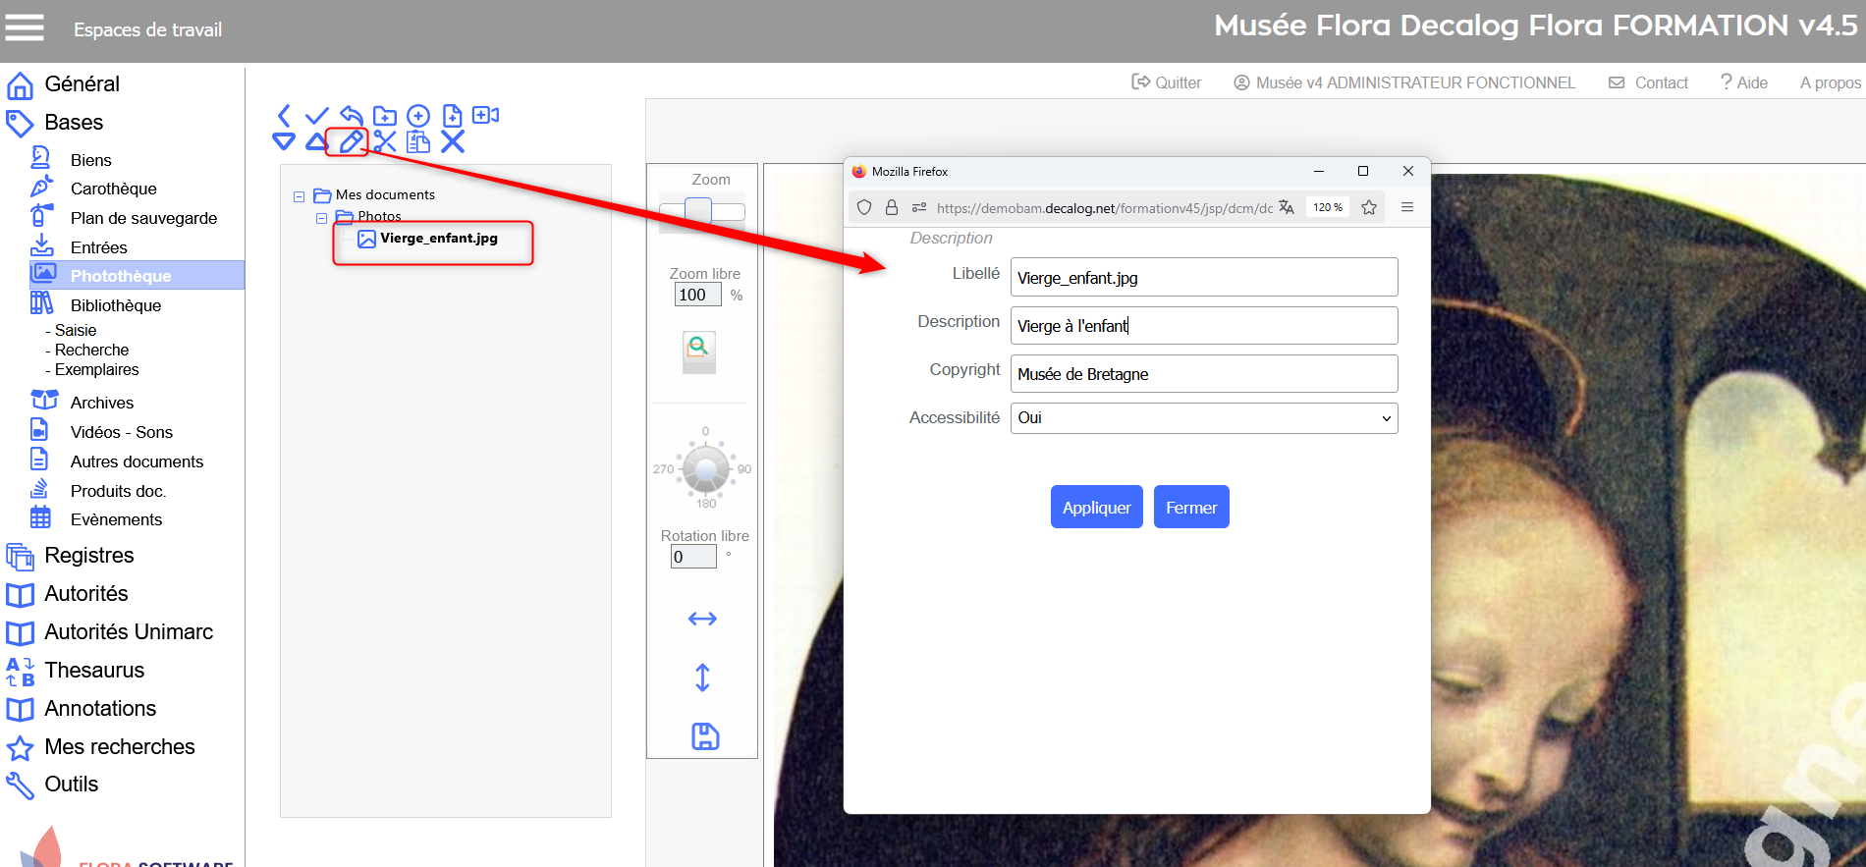
Task: Flip image vertically with vertical arrow
Action: 702,677
